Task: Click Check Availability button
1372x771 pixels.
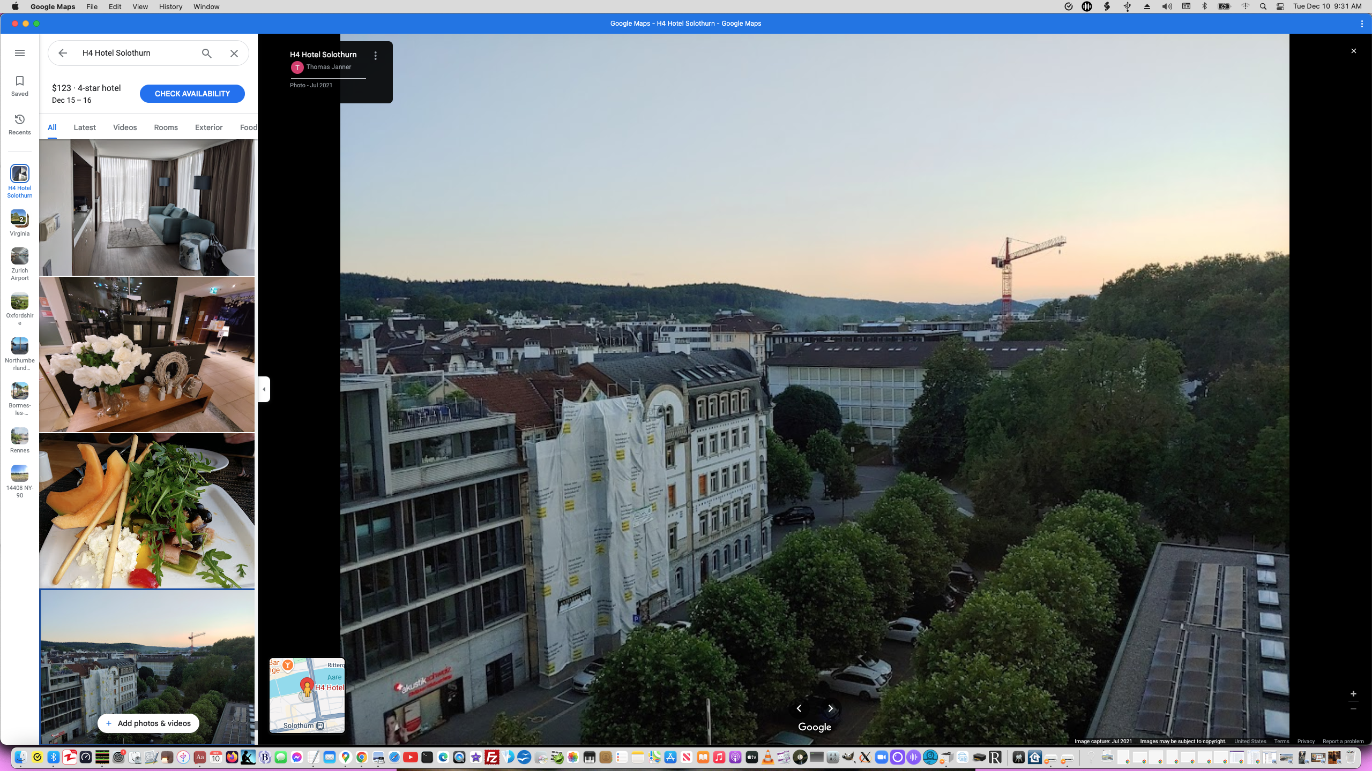Action: 192,94
